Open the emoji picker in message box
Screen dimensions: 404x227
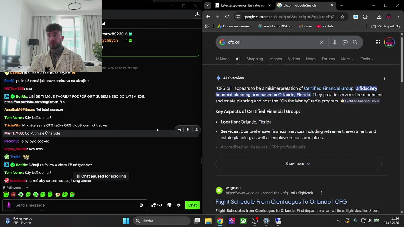(141, 205)
